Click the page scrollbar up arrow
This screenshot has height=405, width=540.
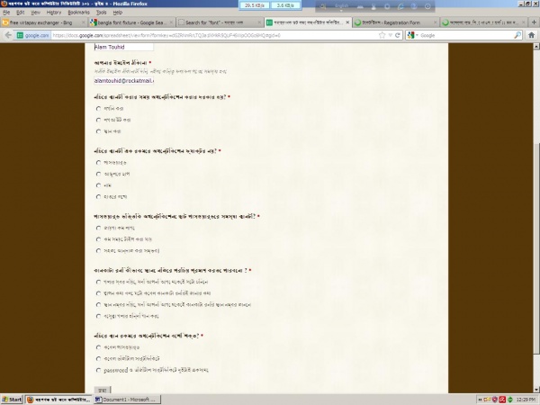point(536,46)
